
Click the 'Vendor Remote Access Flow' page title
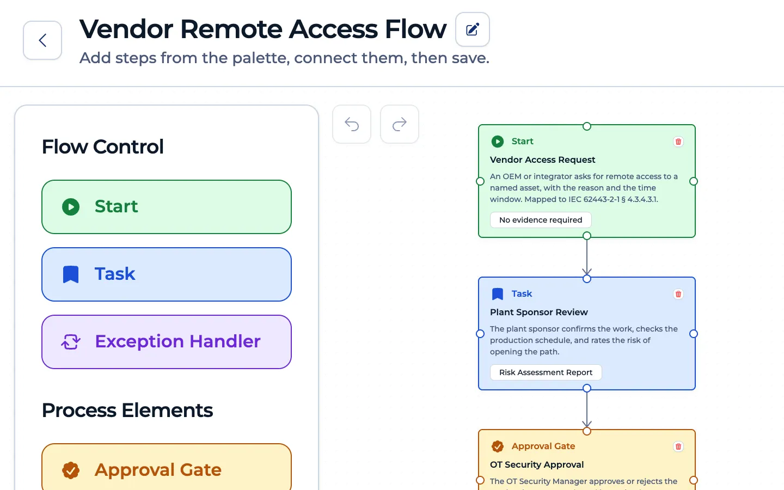click(263, 29)
